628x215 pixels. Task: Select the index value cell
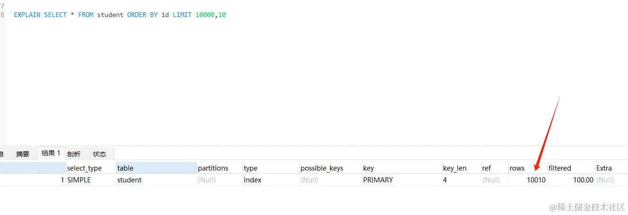(x=253, y=180)
